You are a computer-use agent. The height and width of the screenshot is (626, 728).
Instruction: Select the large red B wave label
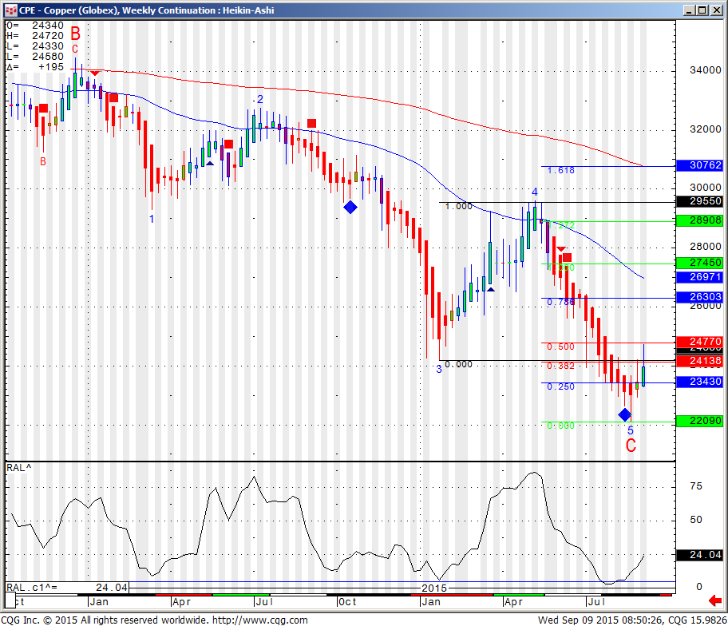coord(75,34)
